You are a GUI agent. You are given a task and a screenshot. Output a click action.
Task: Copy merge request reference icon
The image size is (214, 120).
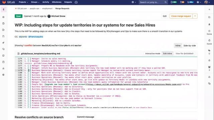(x=209, y=84)
